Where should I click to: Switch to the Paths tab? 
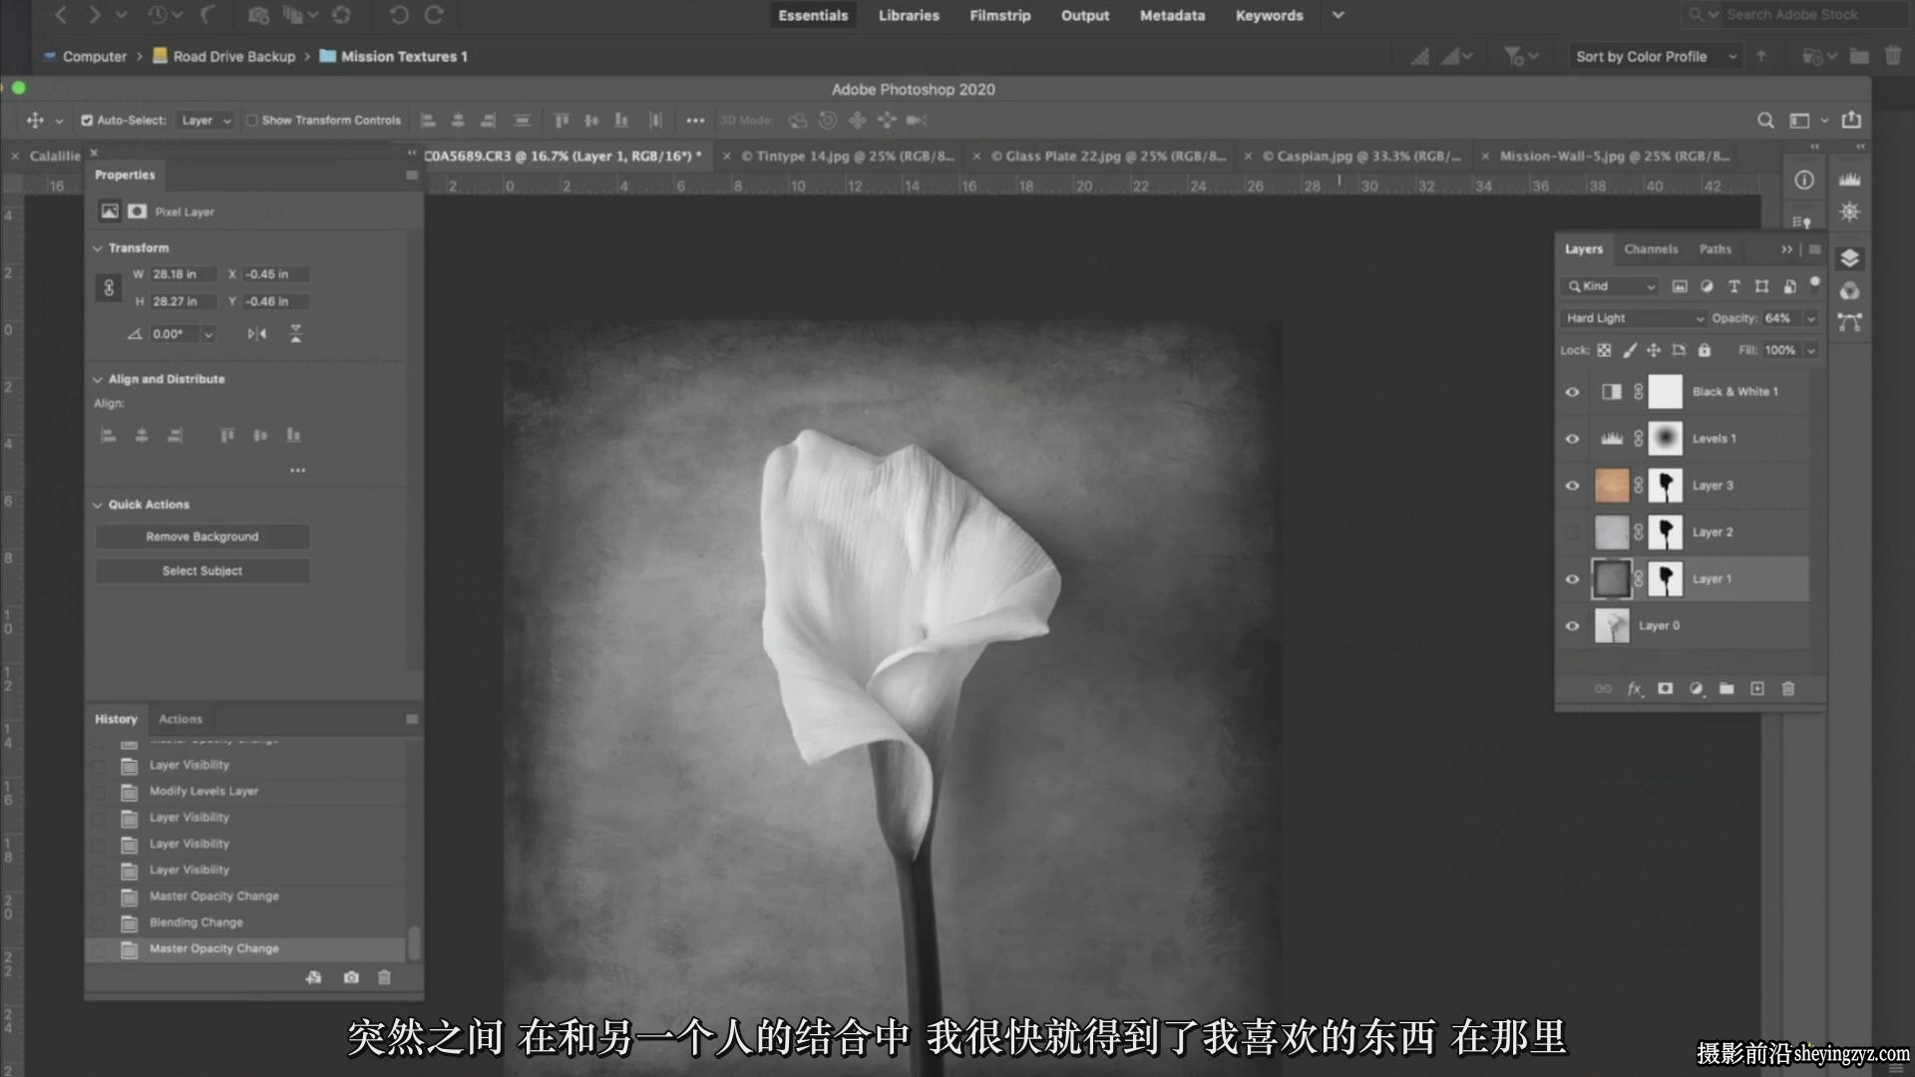click(x=1716, y=249)
